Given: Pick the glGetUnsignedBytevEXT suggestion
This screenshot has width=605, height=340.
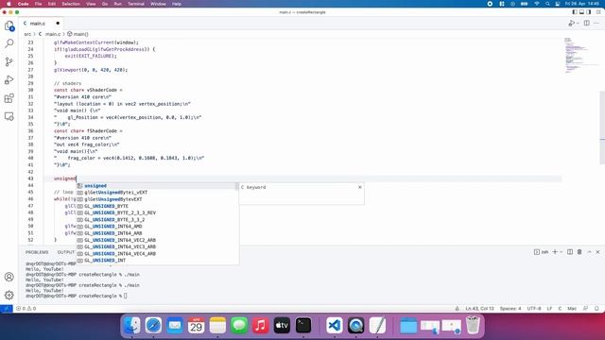Looking at the screenshot, I should pos(157,199).
